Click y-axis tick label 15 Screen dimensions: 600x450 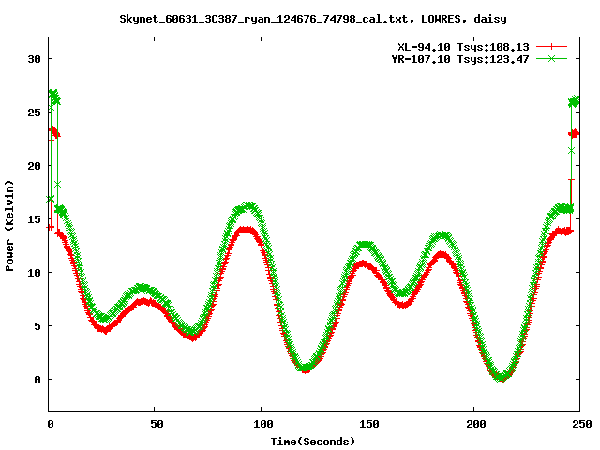coord(34,219)
